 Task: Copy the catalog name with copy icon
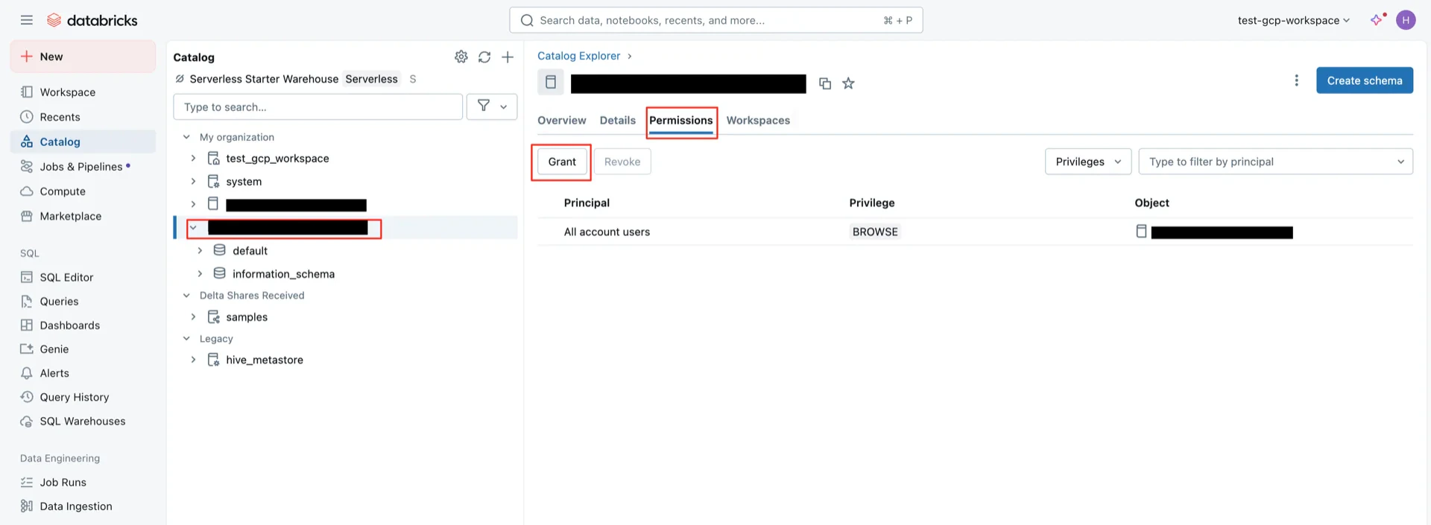click(825, 83)
